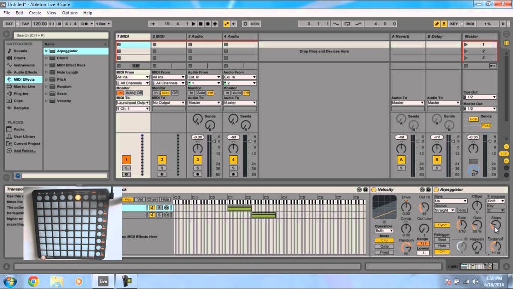Expand the Arpeggiator folder in browser
Screen dimensions: 513x289
click(46, 51)
